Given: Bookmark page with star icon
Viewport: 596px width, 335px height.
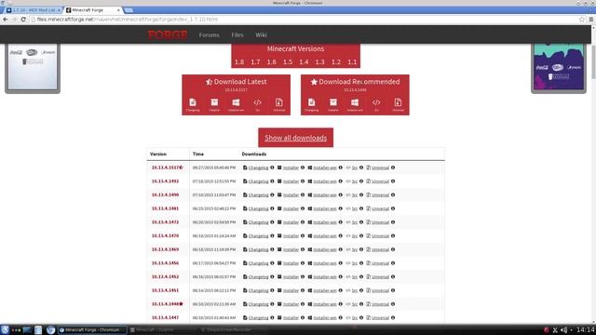Looking at the screenshot, I should click(581, 20).
